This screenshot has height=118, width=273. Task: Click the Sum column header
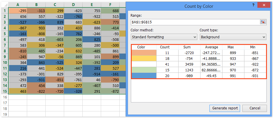187,47
